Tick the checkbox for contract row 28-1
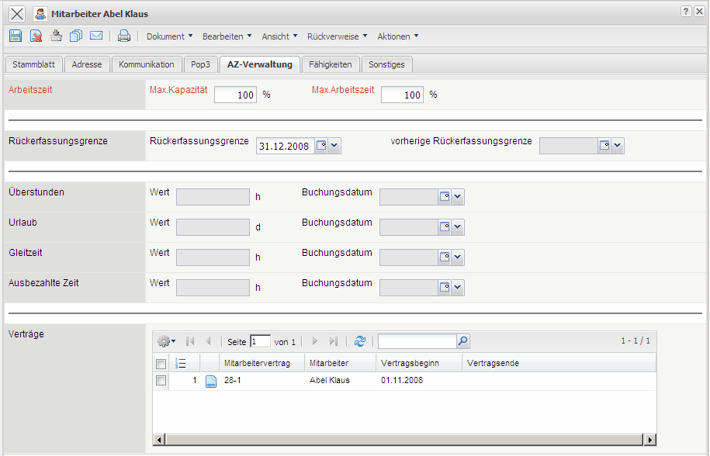 (x=161, y=381)
